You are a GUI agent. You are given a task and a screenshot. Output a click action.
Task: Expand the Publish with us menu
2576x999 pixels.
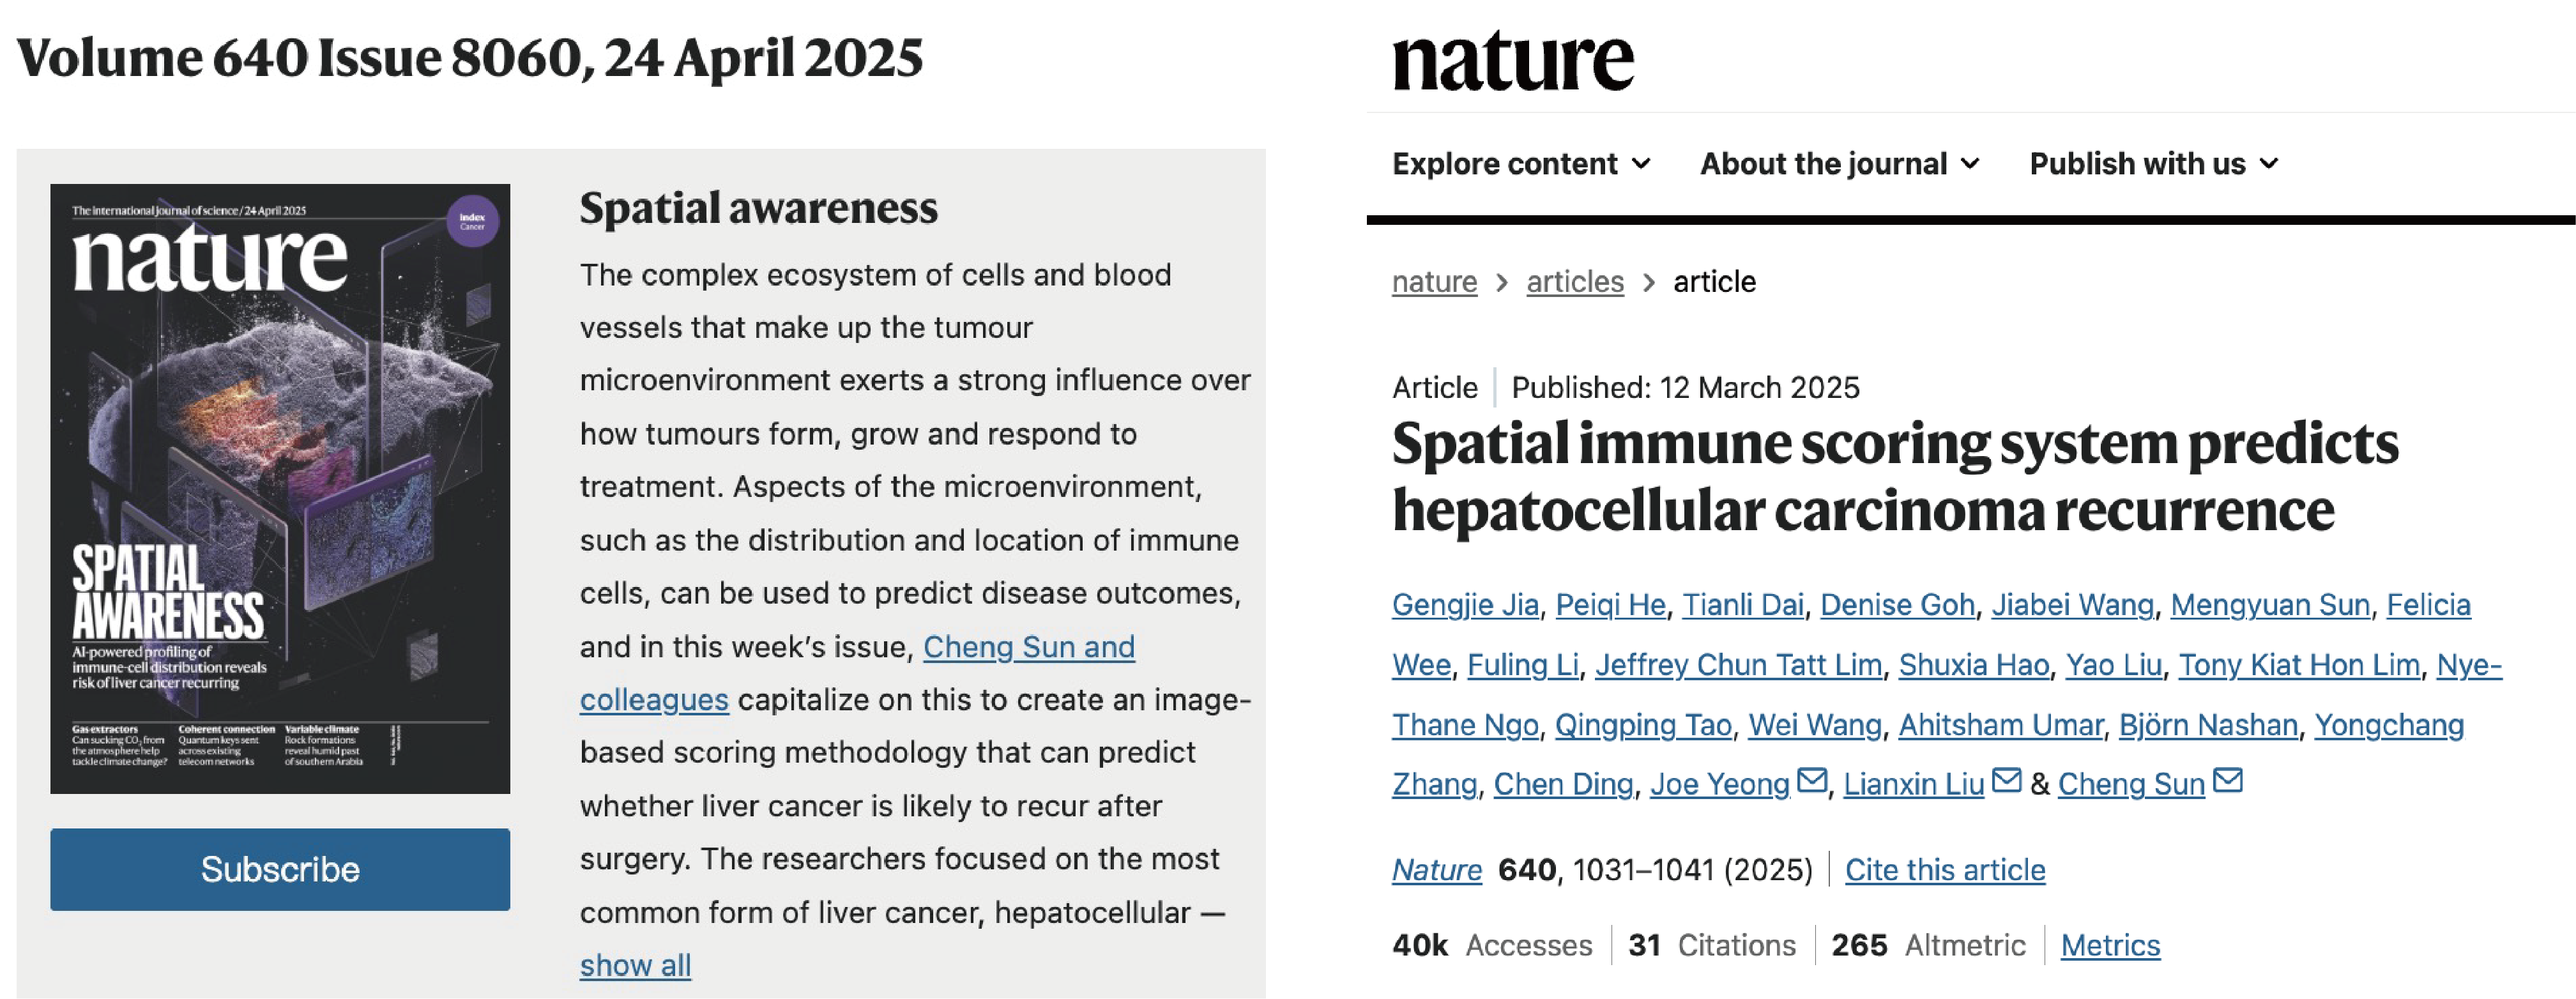[x=2153, y=164]
